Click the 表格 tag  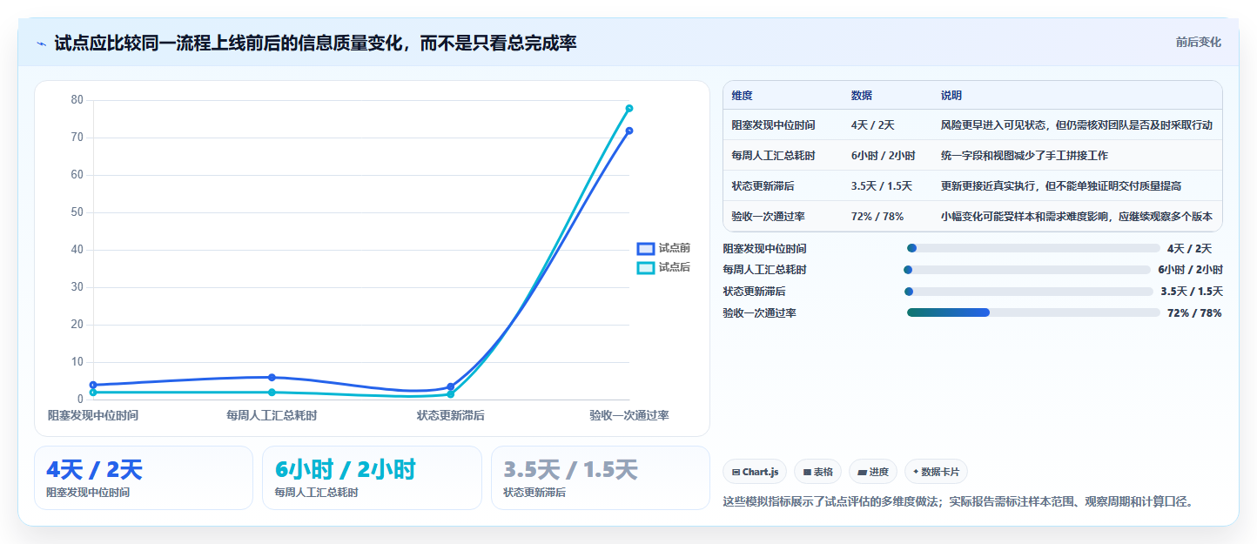click(x=817, y=472)
